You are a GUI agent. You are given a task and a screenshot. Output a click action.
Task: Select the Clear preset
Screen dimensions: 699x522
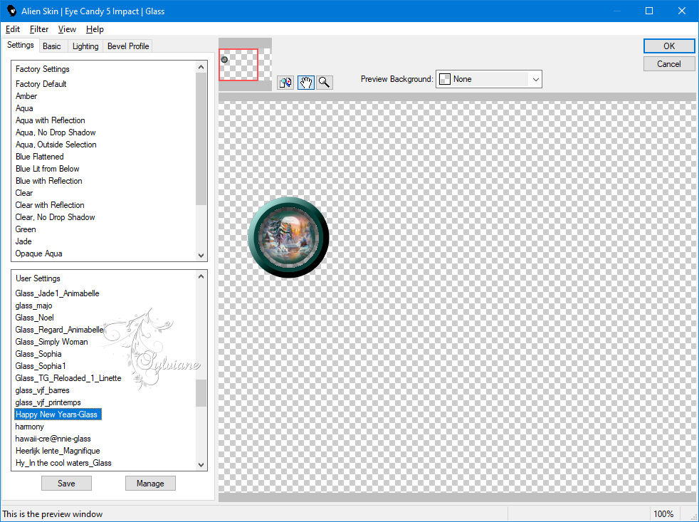(24, 193)
